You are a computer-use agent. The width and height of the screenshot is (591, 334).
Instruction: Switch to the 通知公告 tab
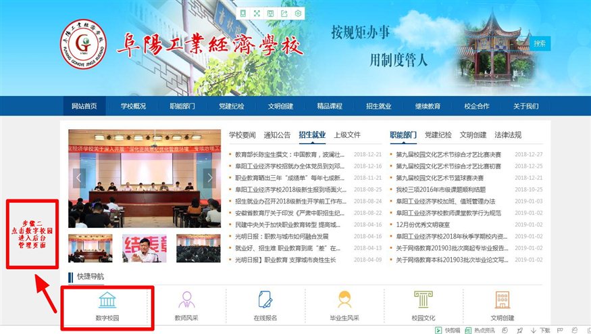pyautogui.click(x=277, y=135)
